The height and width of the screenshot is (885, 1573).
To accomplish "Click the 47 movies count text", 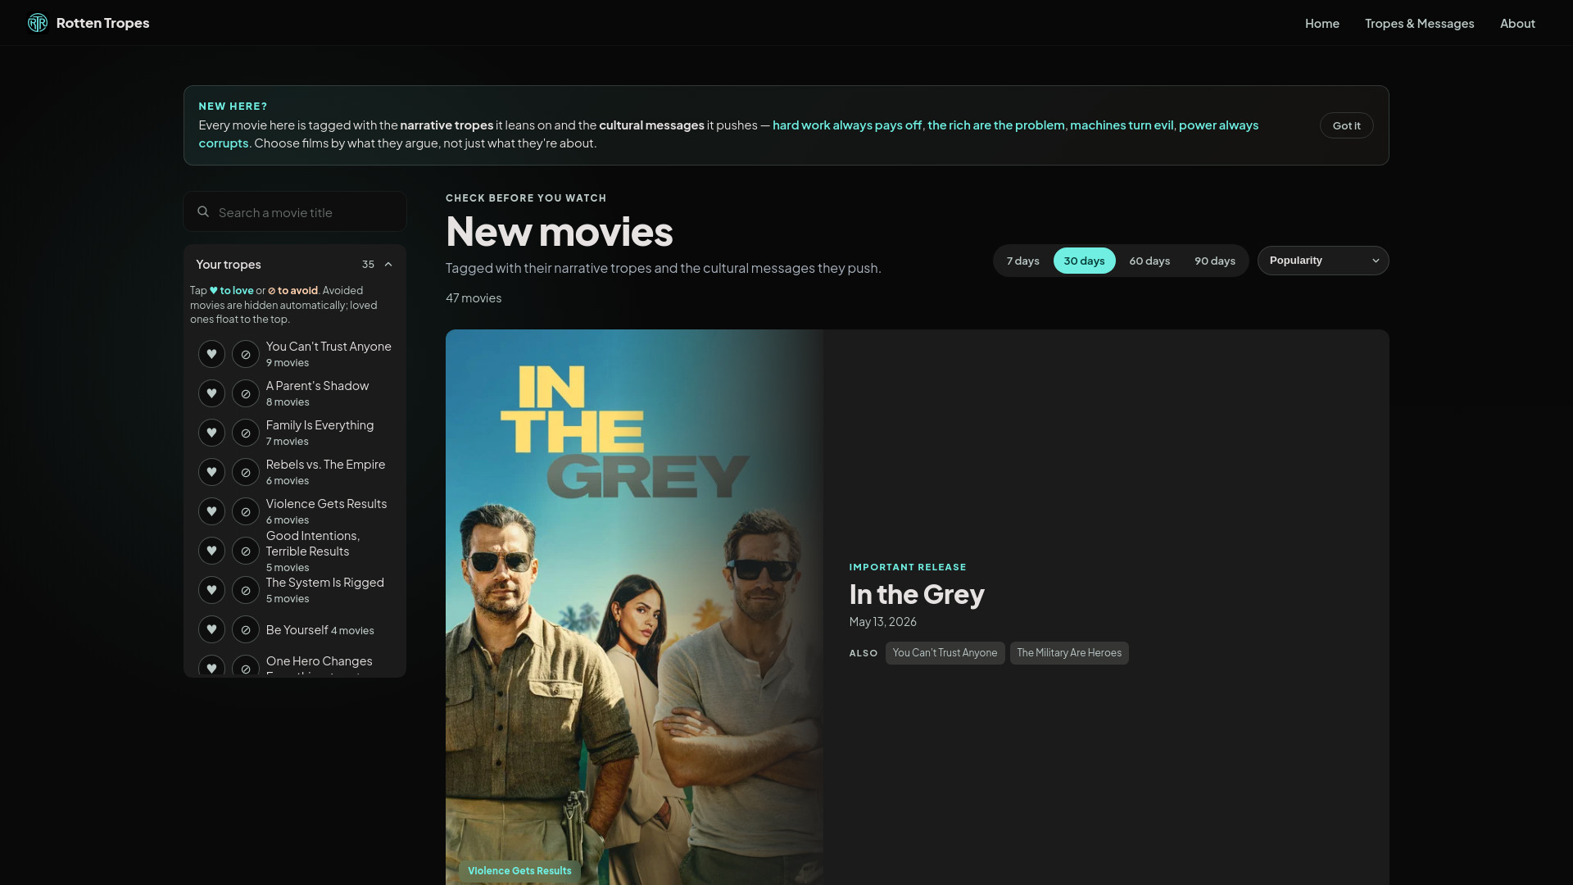I will 474,298.
